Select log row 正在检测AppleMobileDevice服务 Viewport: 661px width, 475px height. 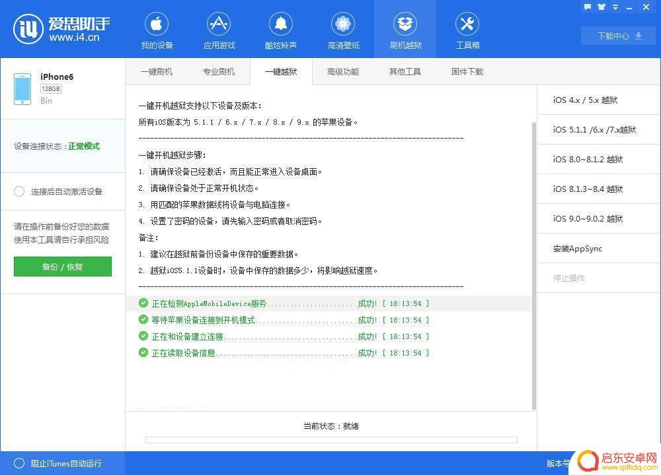(329, 303)
